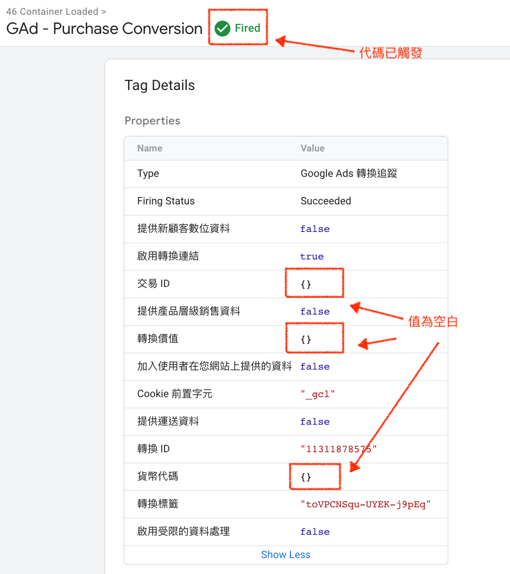
Task: Select the 提供產品層級銷售資料 row label
Action: coord(188,311)
